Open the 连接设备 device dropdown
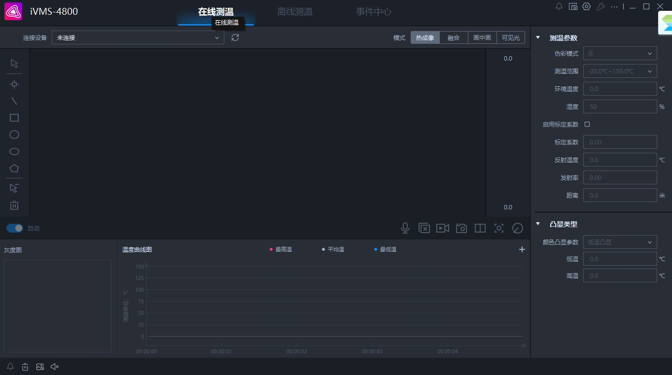The image size is (672, 375). coord(138,37)
